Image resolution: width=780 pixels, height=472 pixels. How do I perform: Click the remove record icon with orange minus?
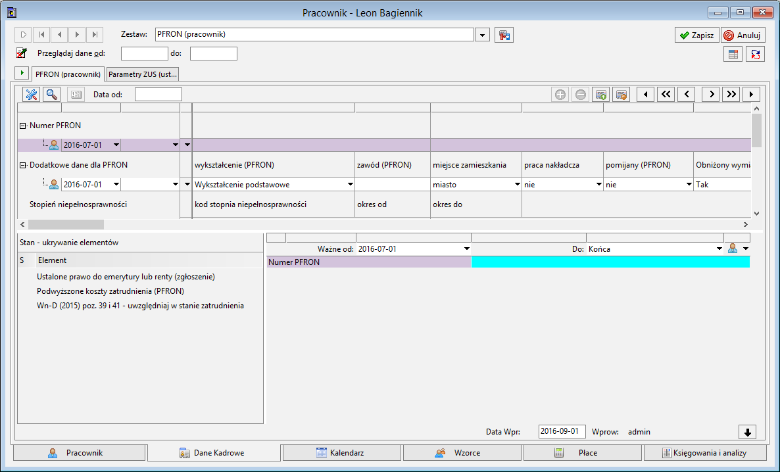point(621,95)
